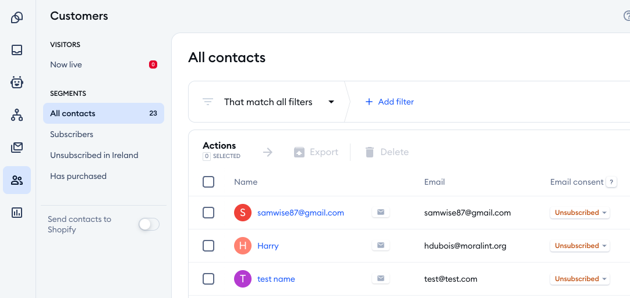Open the Analytics bar chart icon

[x=17, y=213]
